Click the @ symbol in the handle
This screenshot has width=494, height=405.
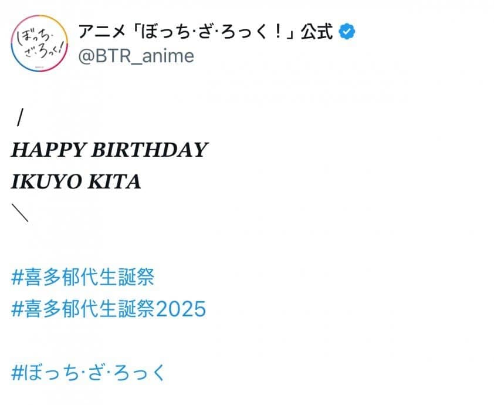coord(86,56)
